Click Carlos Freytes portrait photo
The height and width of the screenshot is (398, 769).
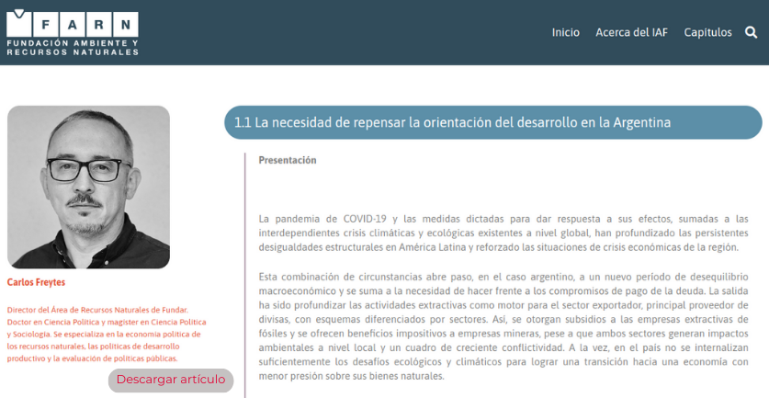[89, 187]
